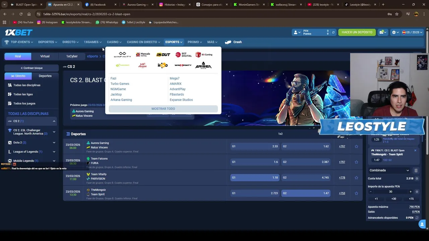Viewport: 429px width, 241px height.
Task: Bookmark this page with browser star
Action: coord(397,14)
